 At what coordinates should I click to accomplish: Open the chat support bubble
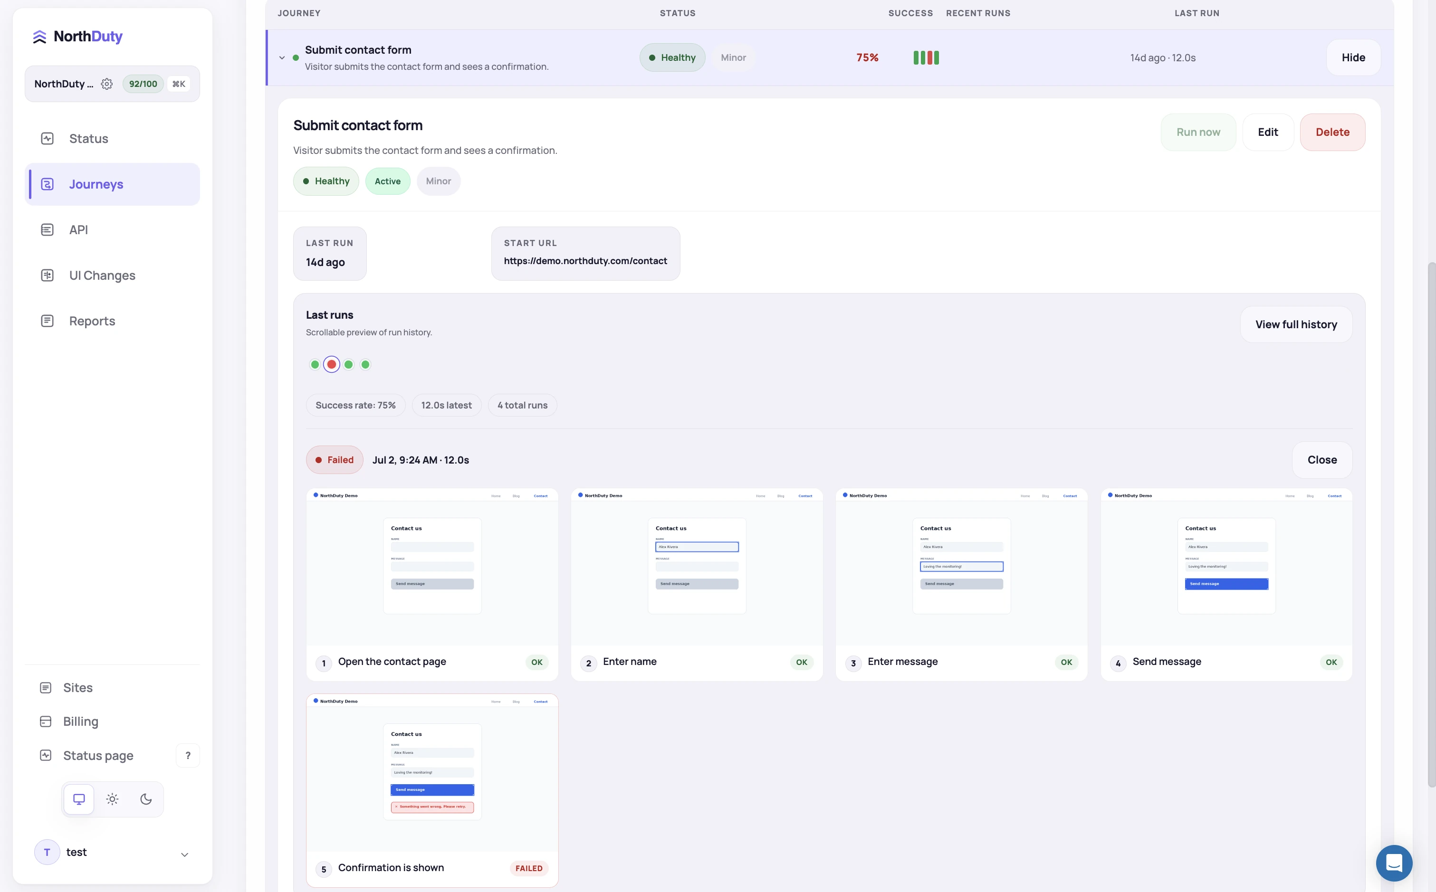(x=1394, y=863)
